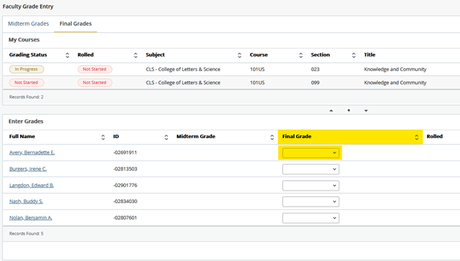Click subject cell for section 023 row
460x261 pixels.
pyautogui.click(x=183, y=69)
